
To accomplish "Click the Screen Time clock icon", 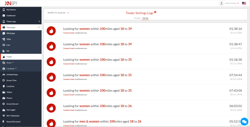I will [4, 81].
